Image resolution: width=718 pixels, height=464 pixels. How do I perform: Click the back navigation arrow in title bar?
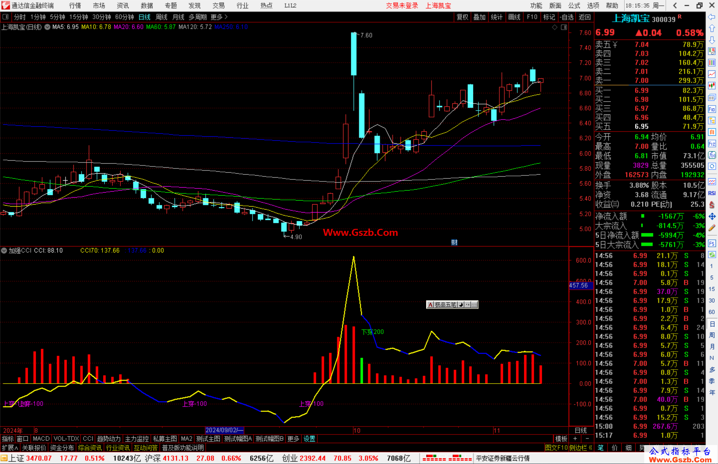[x=675, y=5]
